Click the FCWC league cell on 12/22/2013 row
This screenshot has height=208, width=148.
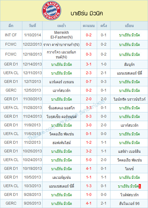click(11, 44)
